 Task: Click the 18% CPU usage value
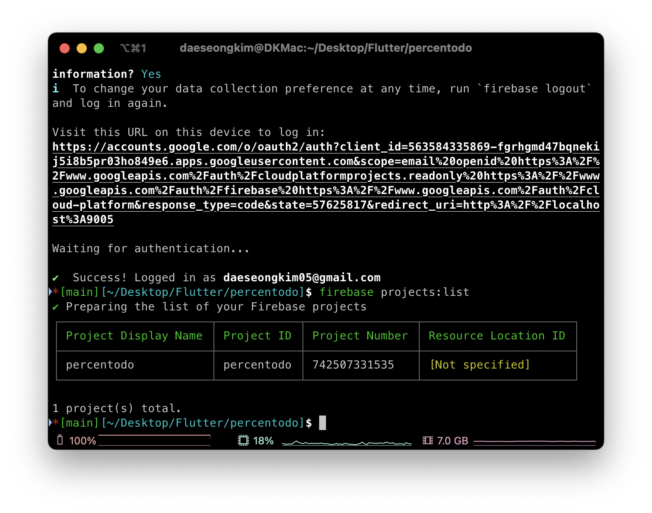pyautogui.click(x=263, y=441)
